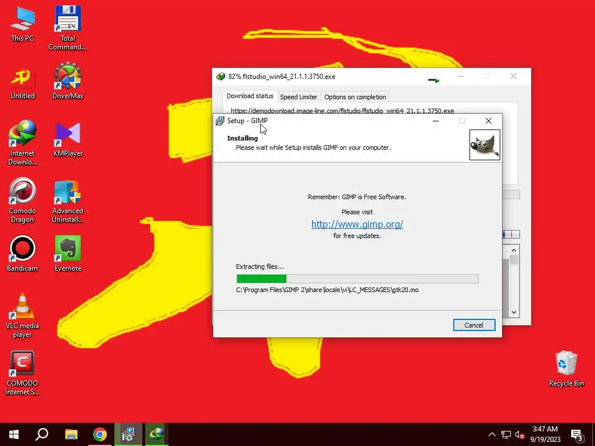
Task: Open VLC media player shortcut
Action: click(x=23, y=315)
